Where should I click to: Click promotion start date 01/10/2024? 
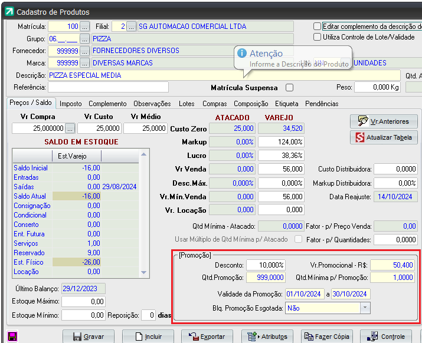click(305, 294)
